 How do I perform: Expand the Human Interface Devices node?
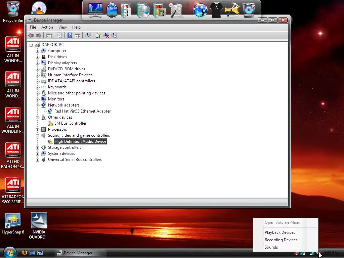click(38, 75)
